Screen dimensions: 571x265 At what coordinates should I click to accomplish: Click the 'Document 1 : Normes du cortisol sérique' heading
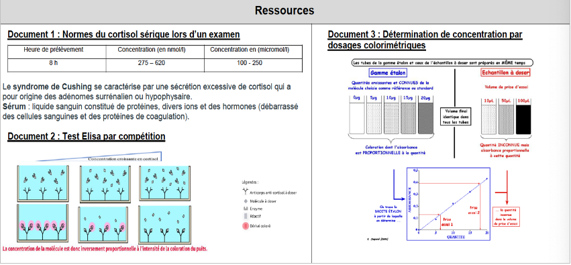pyautogui.click(x=124, y=35)
